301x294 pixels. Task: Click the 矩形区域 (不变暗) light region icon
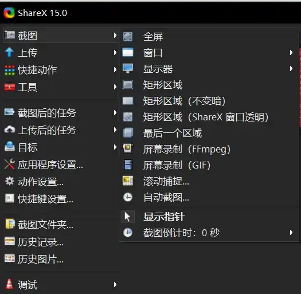pos(128,101)
